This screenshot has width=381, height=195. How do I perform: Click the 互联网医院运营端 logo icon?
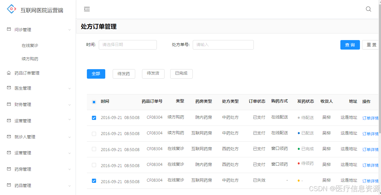12,9
